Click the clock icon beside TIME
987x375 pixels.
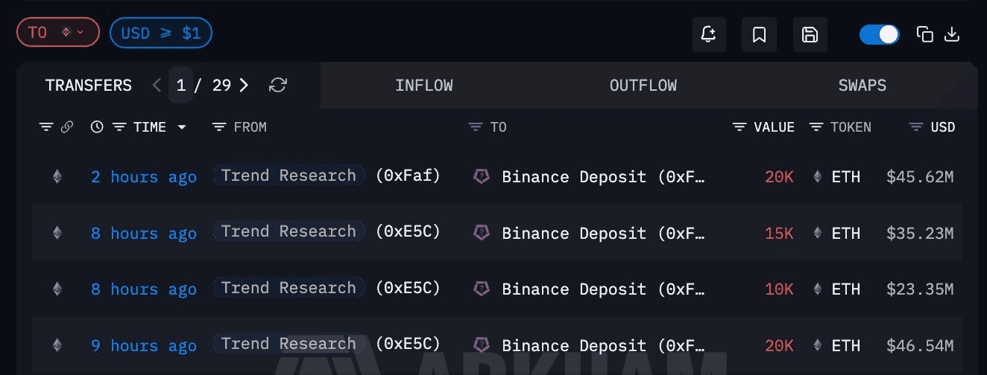tap(97, 127)
